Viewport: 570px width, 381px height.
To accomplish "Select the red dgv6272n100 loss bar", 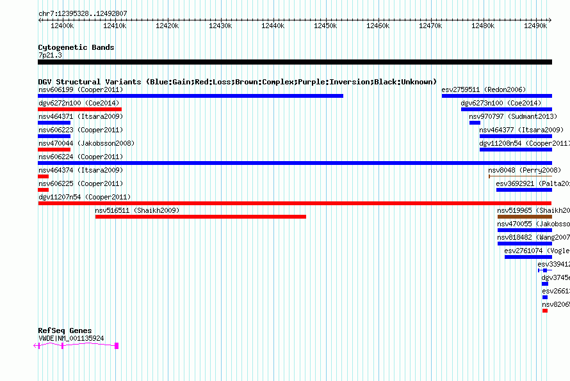I will [x=79, y=109].
